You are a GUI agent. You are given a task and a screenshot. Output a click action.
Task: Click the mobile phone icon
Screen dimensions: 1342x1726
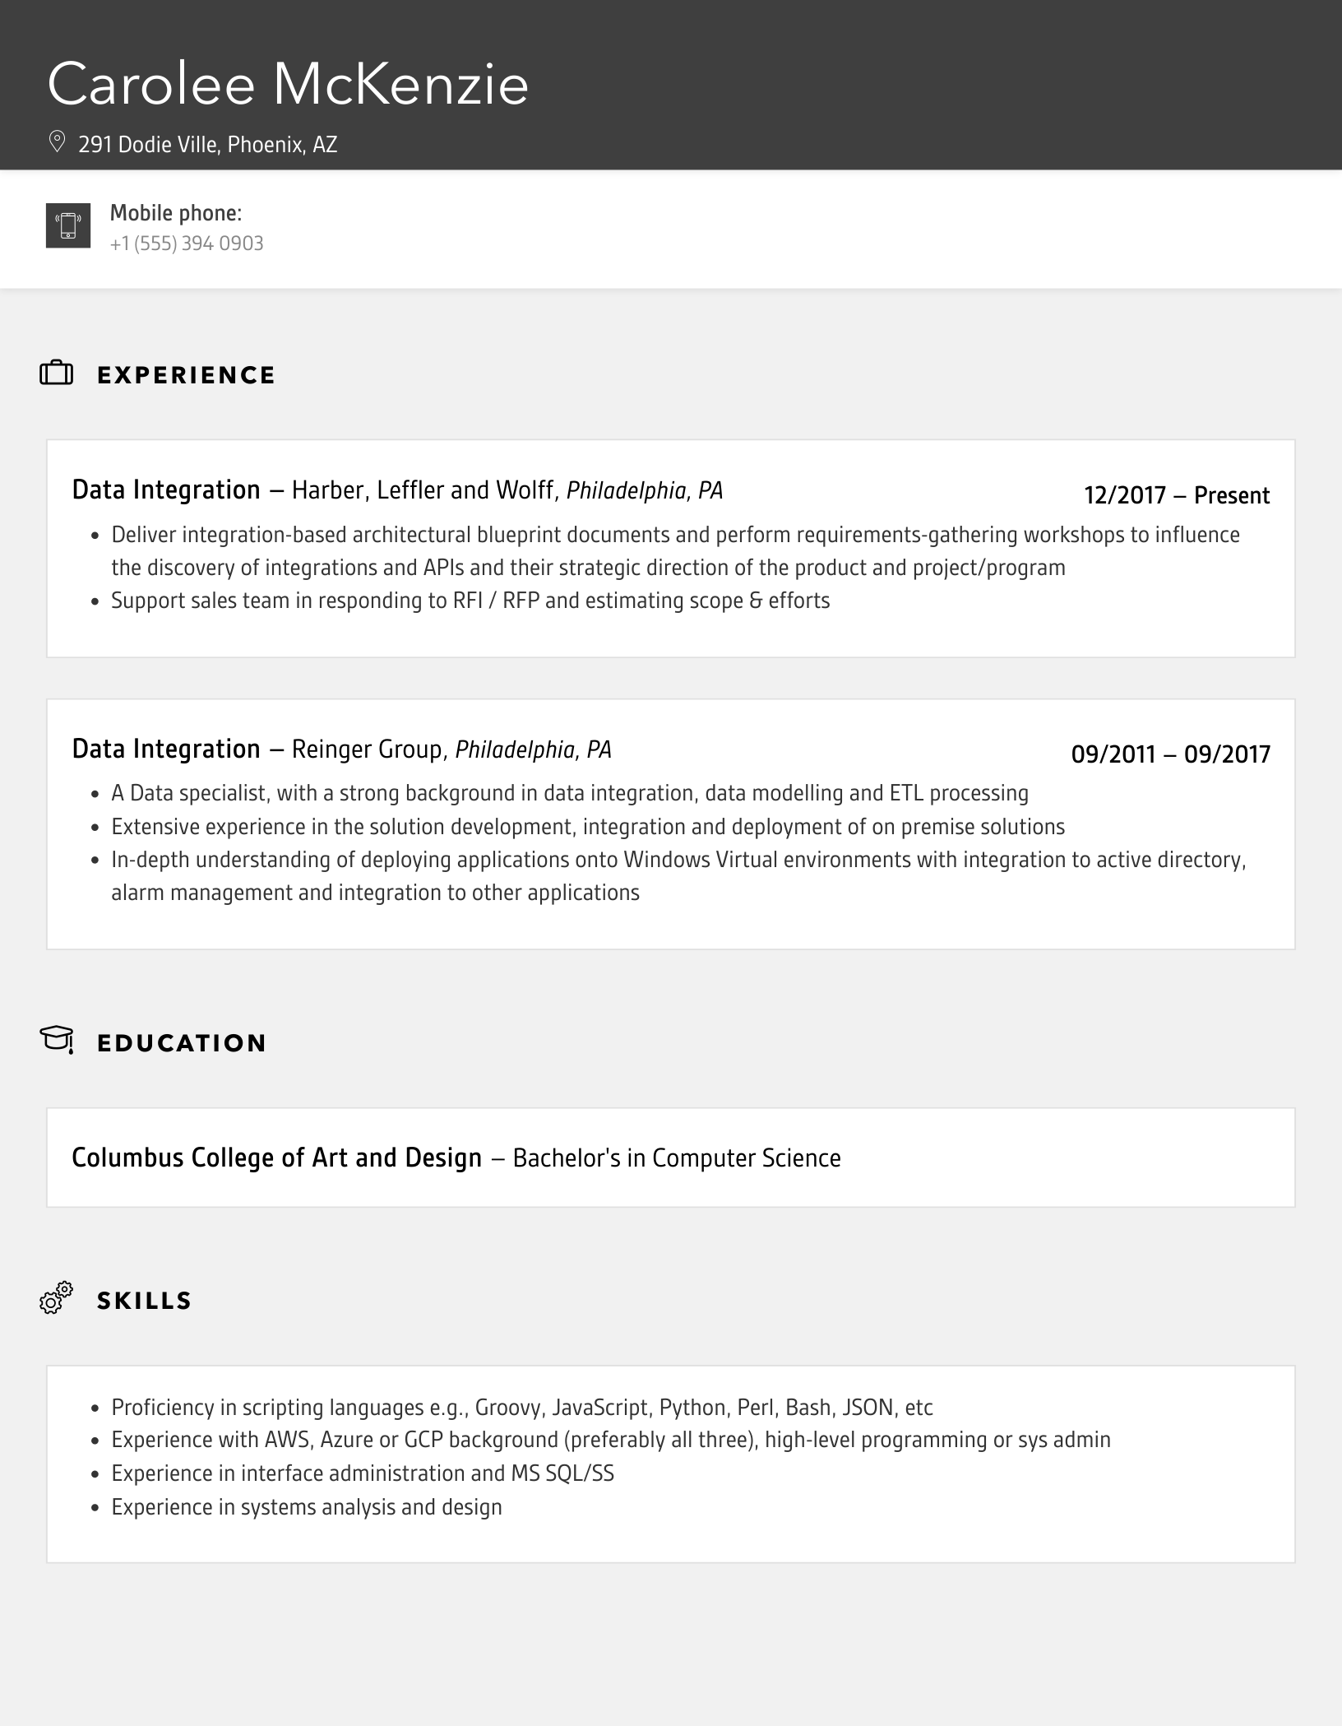(68, 225)
